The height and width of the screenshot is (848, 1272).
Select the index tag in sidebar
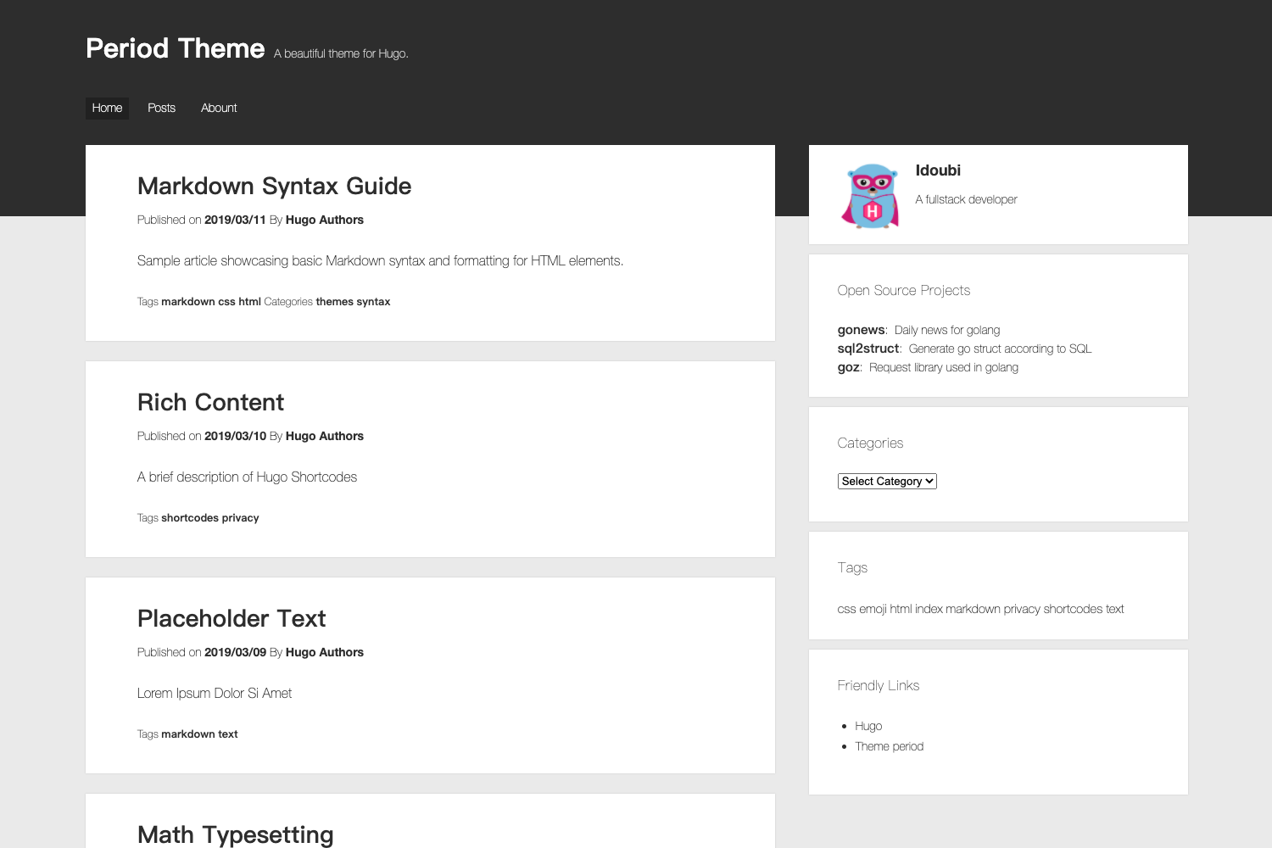tap(929, 609)
